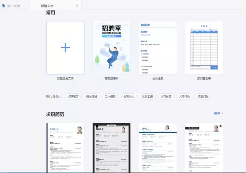Filter by 调查问卷 category
This screenshot has width=246, height=173.
coord(203,96)
